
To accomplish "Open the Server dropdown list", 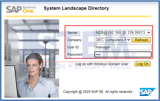I will pyautogui.click(x=123, y=32).
